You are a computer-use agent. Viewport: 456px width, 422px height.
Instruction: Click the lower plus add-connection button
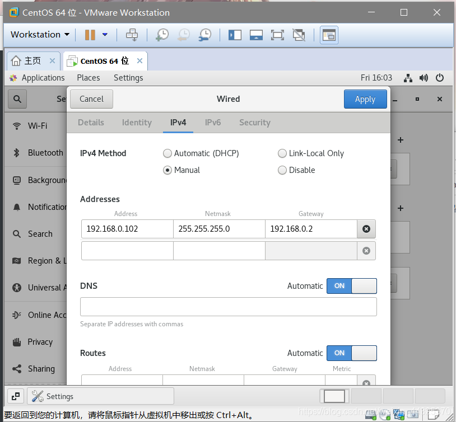401,208
